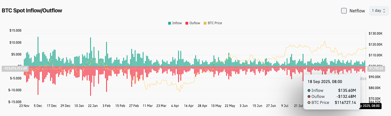Click the 4 Apr date label
391x116 pixels.
pyautogui.click(x=175, y=106)
